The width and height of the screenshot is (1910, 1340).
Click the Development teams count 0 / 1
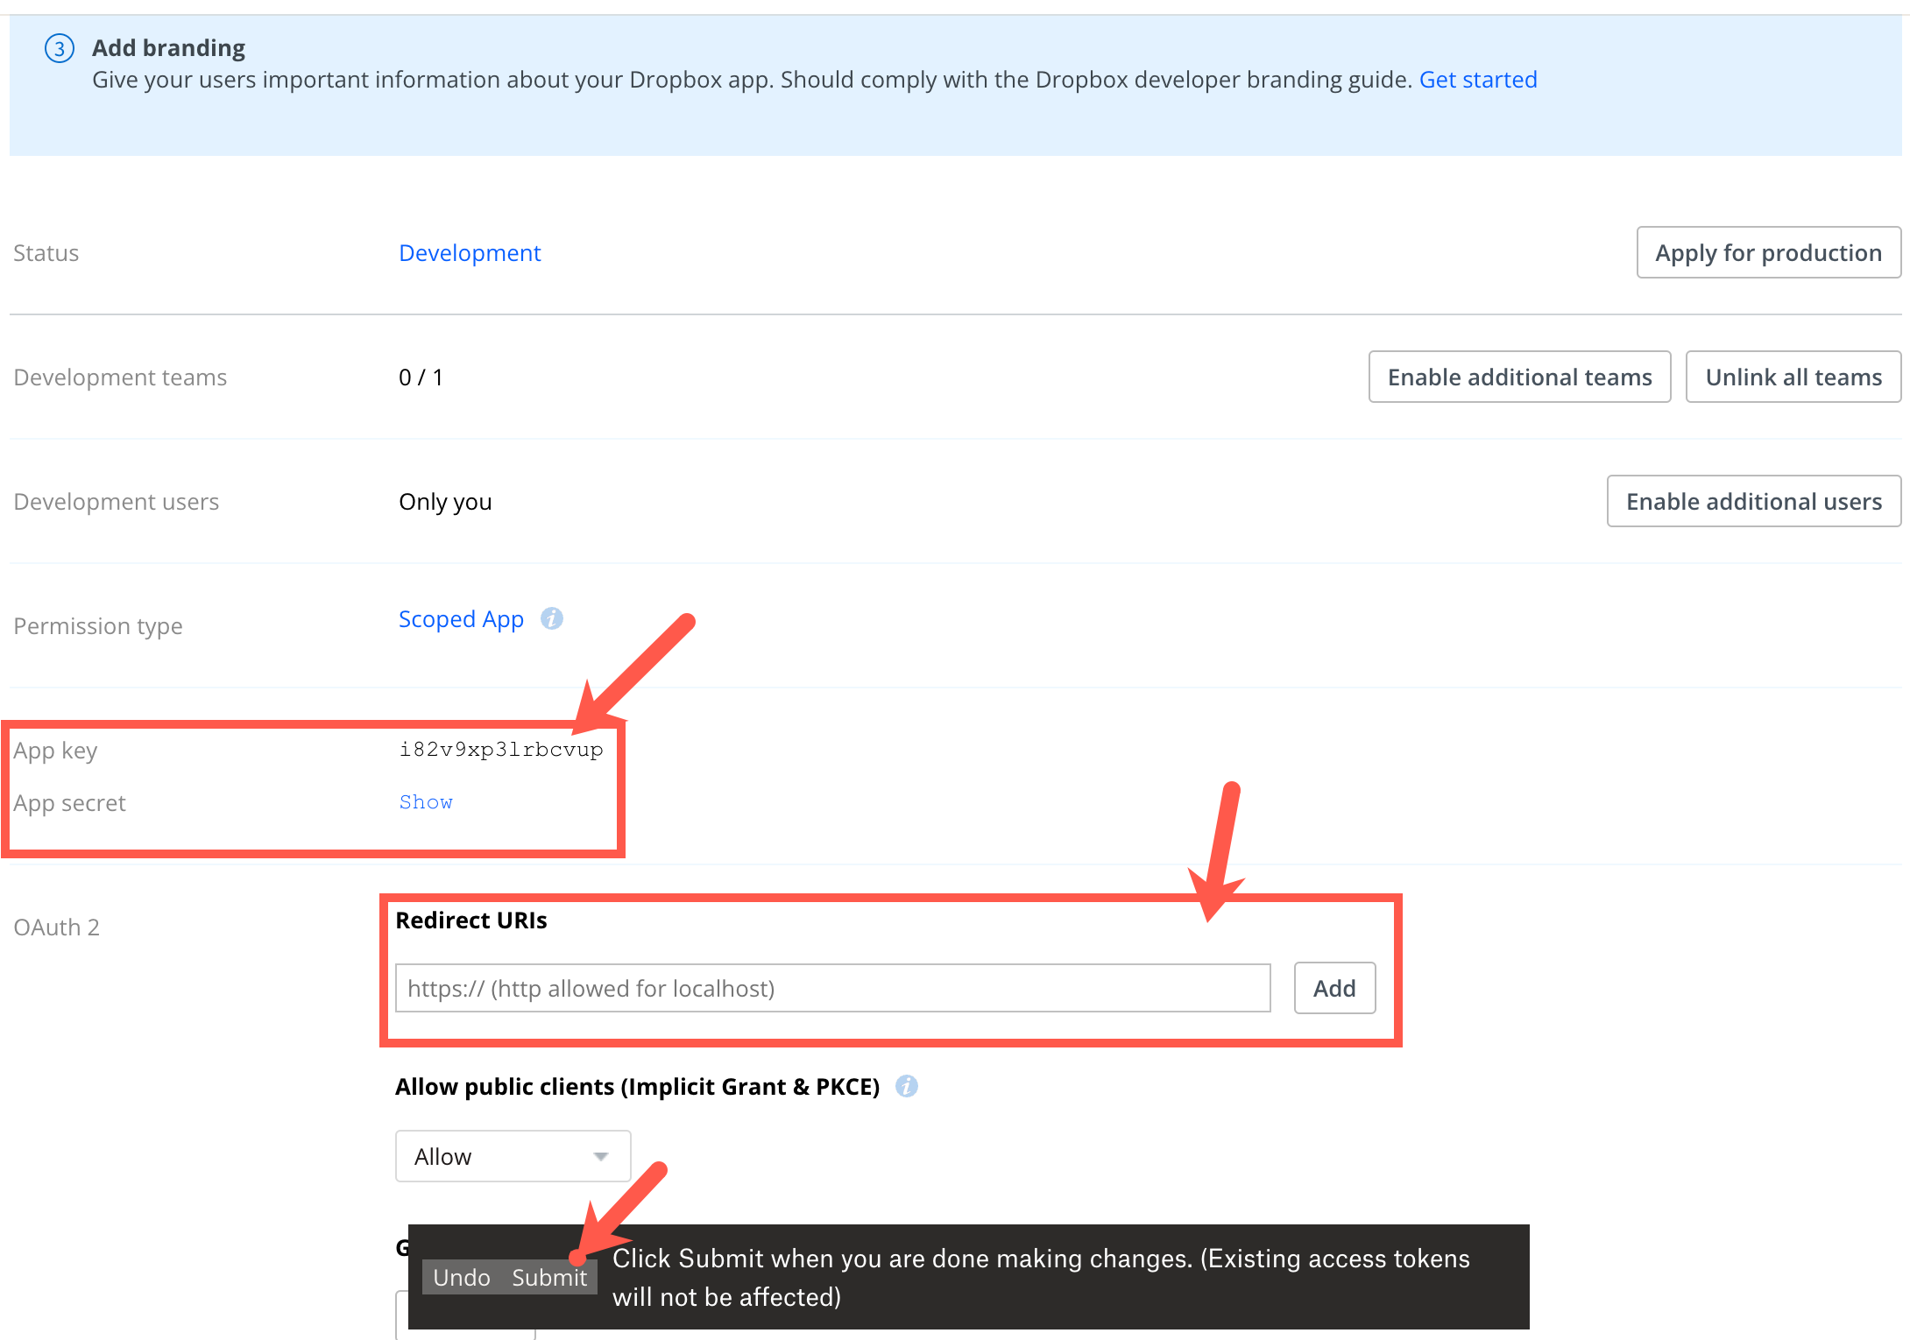coord(421,377)
